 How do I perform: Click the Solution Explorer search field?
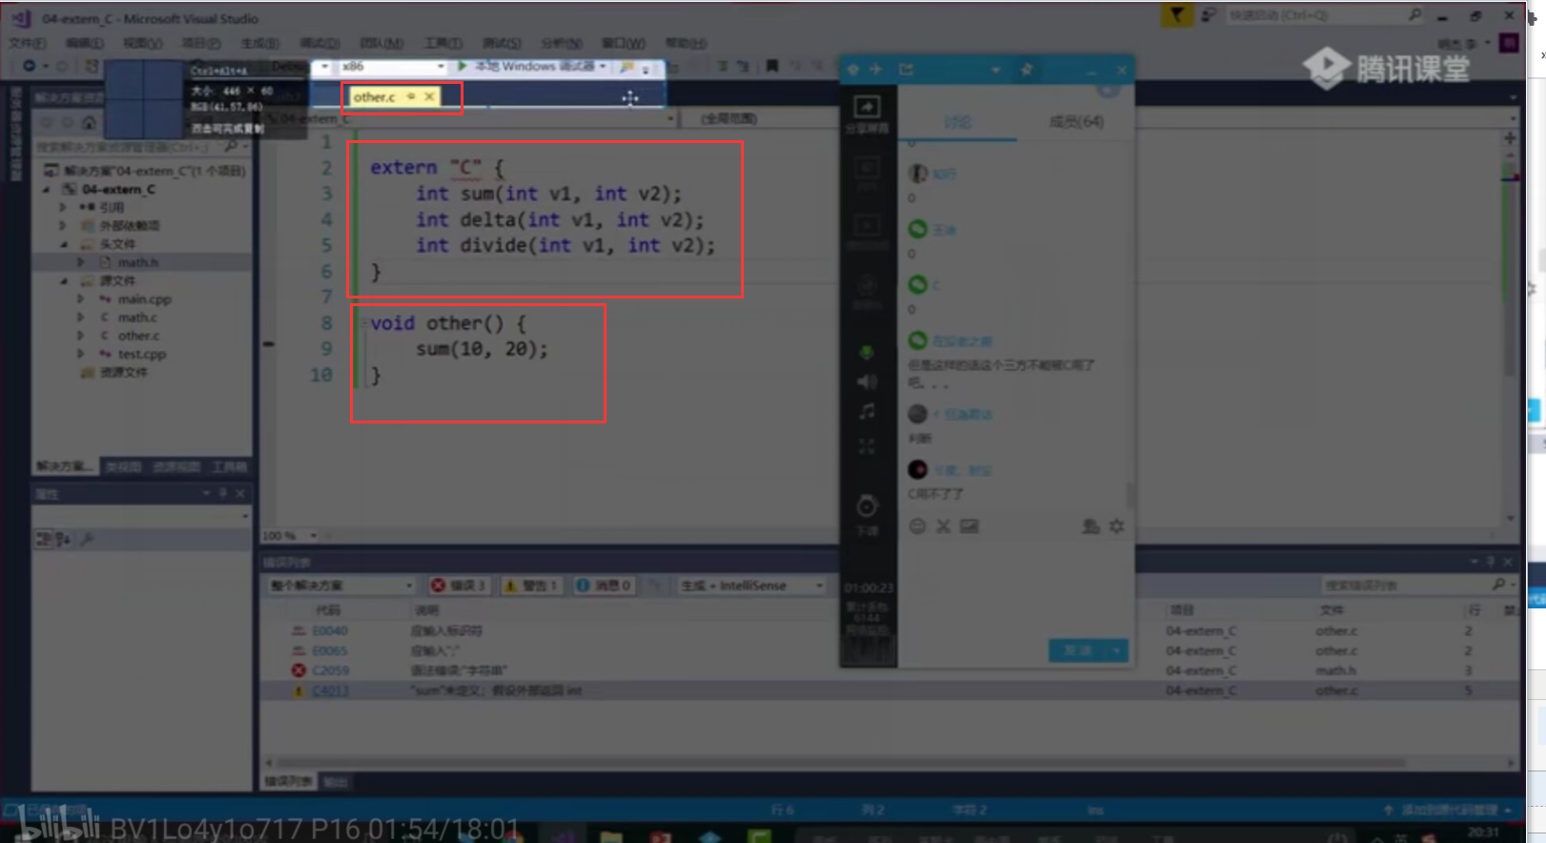(129, 147)
